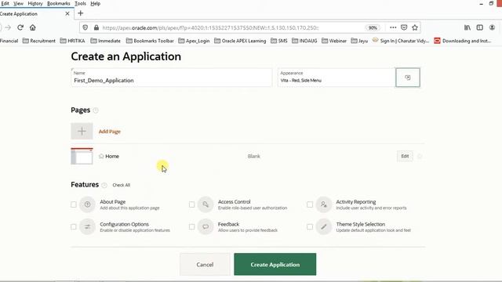Open the Edit menu
The width and height of the screenshot is (502, 282).
[5, 3]
